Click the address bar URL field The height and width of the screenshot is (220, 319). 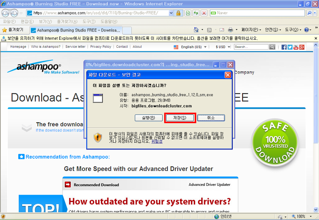98,13
